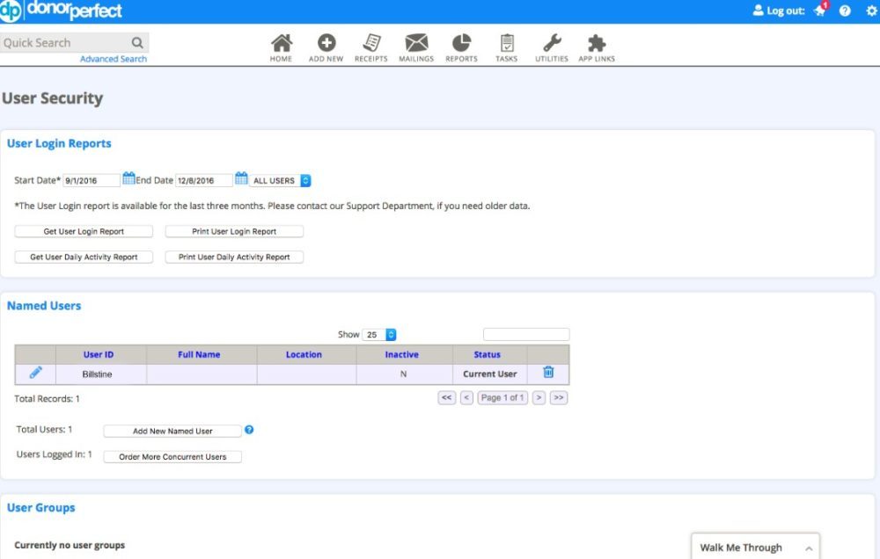Image resolution: width=880 pixels, height=559 pixels.
Task: Click the Add New plus icon
Action: click(x=326, y=43)
